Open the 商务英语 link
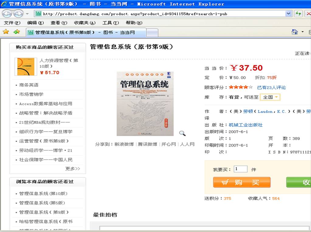 29,85
